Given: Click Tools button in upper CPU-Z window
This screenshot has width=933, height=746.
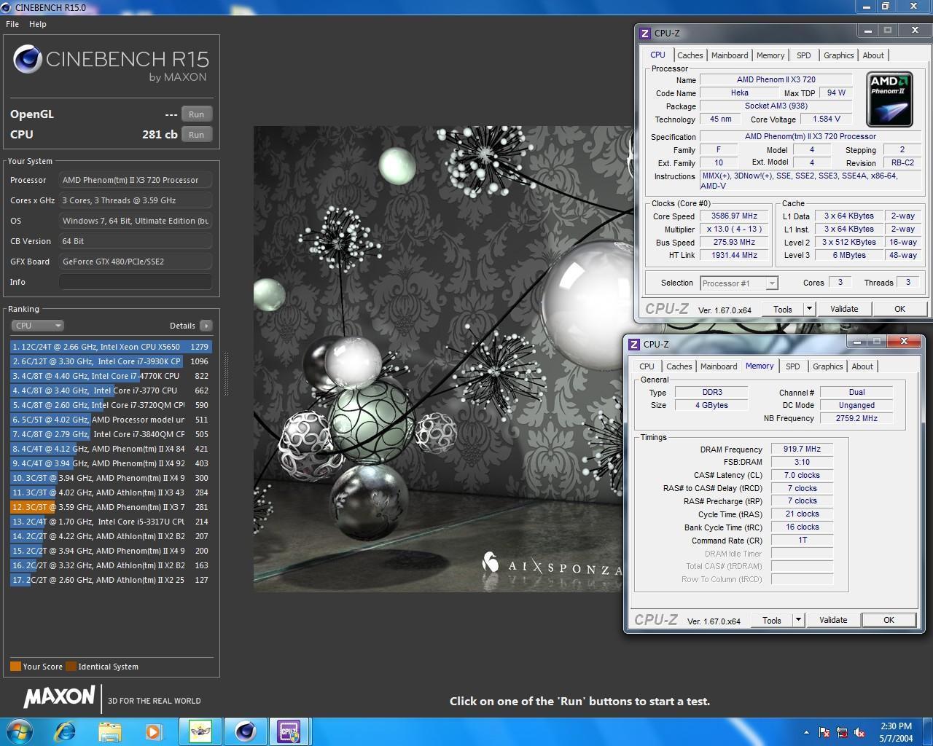Looking at the screenshot, I should tap(783, 309).
